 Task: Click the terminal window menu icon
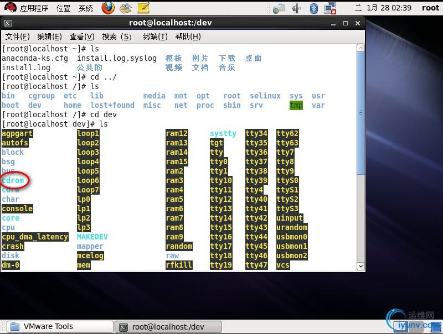(x=8, y=23)
